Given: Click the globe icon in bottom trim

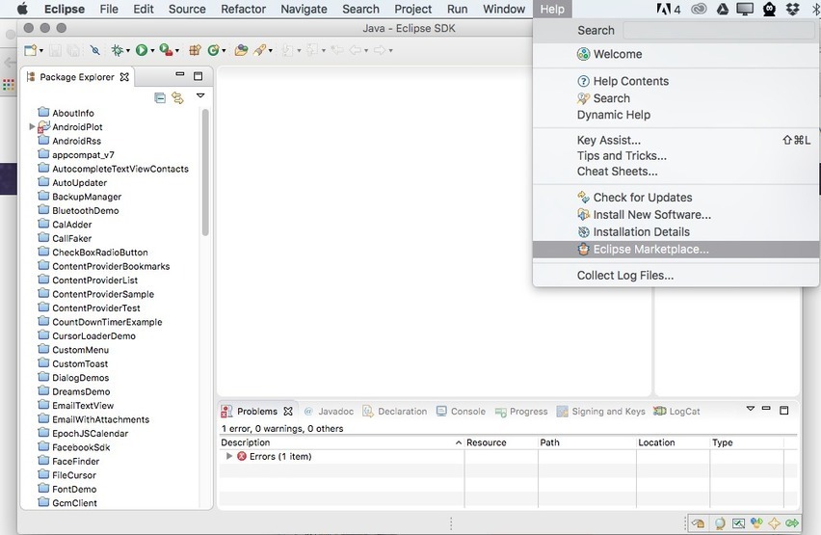Looking at the screenshot, I should click(720, 522).
